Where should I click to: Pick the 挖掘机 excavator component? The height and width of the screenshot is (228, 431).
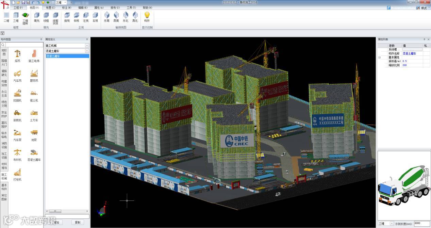pyautogui.click(x=17, y=96)
